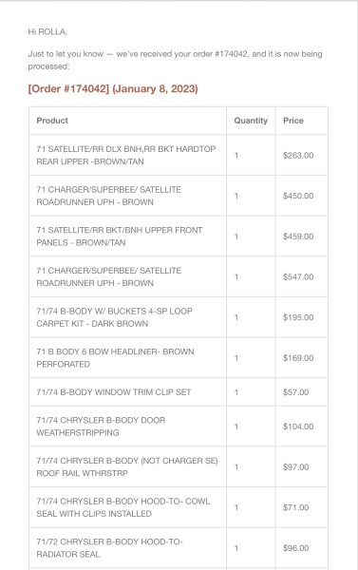This screenshot has height=570, width=358.
Task: Select the $450.00 CHARGER/SUPERBEE UPH BROWN product
Action: [x=108, y=196]
